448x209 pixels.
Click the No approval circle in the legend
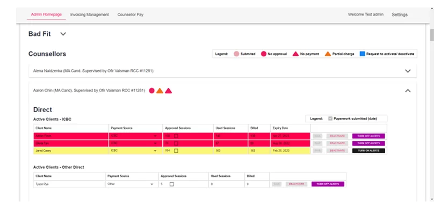(x=263, y=54)
